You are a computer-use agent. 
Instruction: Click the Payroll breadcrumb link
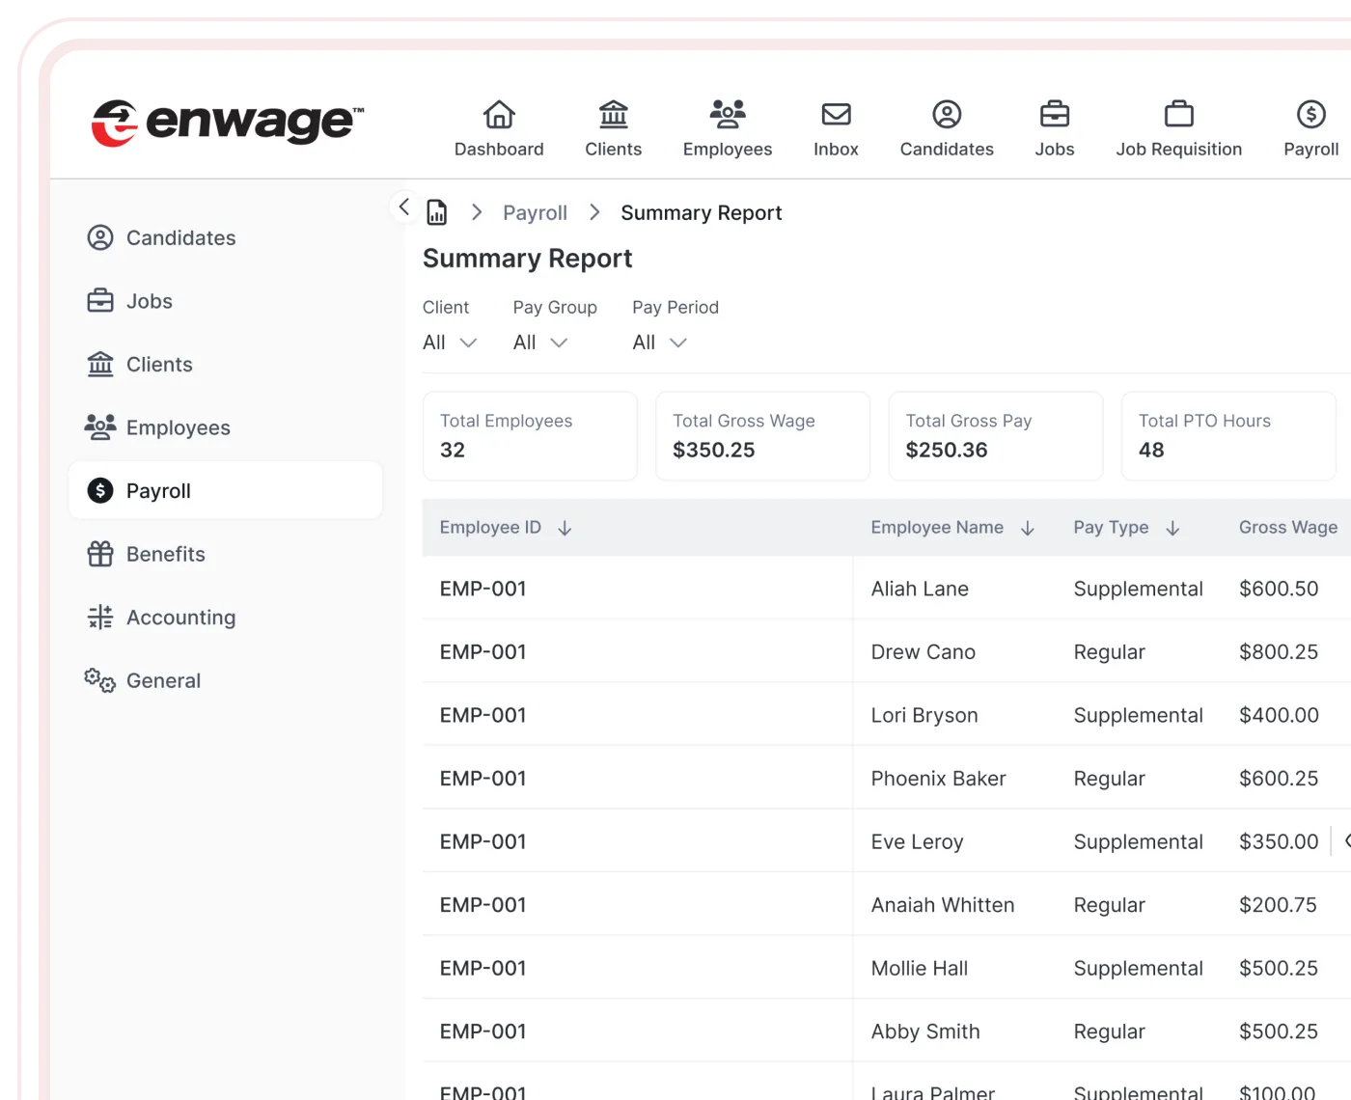point(535,212)
